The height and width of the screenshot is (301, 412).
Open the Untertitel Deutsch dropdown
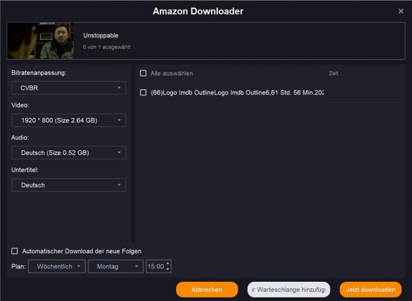point(69,185)
